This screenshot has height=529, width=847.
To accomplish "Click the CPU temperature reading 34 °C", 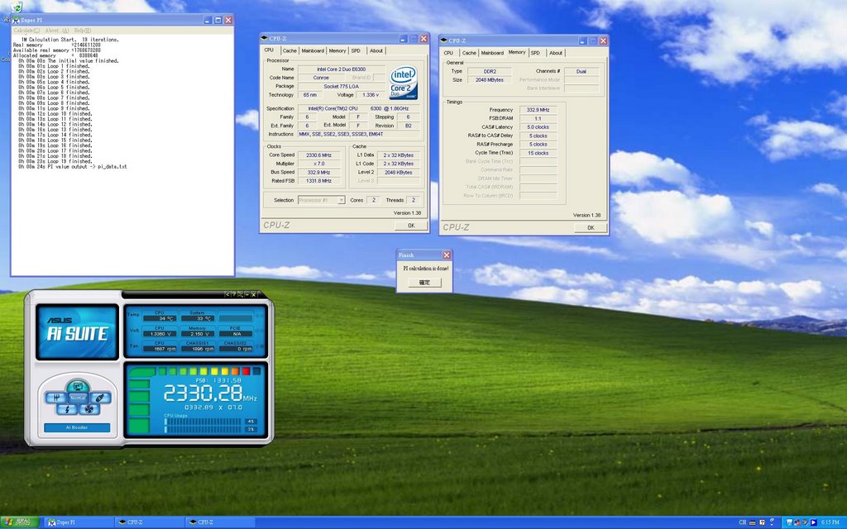I will click(160, 318).
